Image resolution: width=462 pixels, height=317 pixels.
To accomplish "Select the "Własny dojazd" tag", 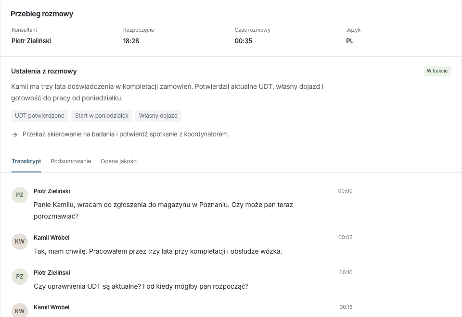I will 158,116.
